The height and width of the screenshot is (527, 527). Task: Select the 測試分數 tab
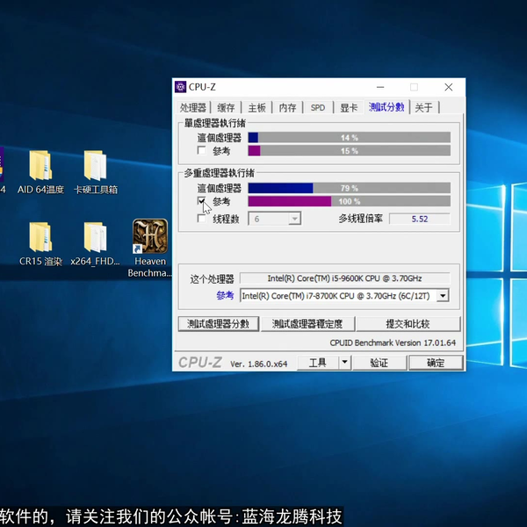[386, 107]
